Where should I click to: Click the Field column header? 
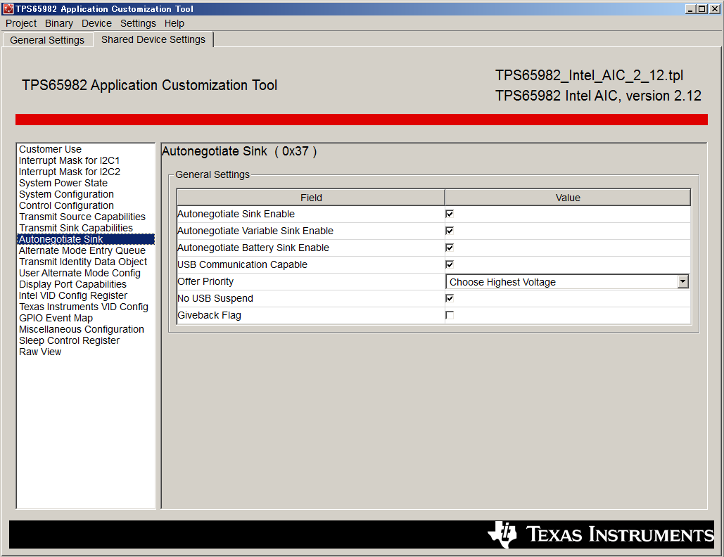click(x=311, y=198)
